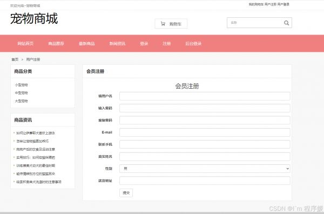Open the last 商品资讯 article about 注意事项
Screen dimensions: 324x214
(39, 182)
